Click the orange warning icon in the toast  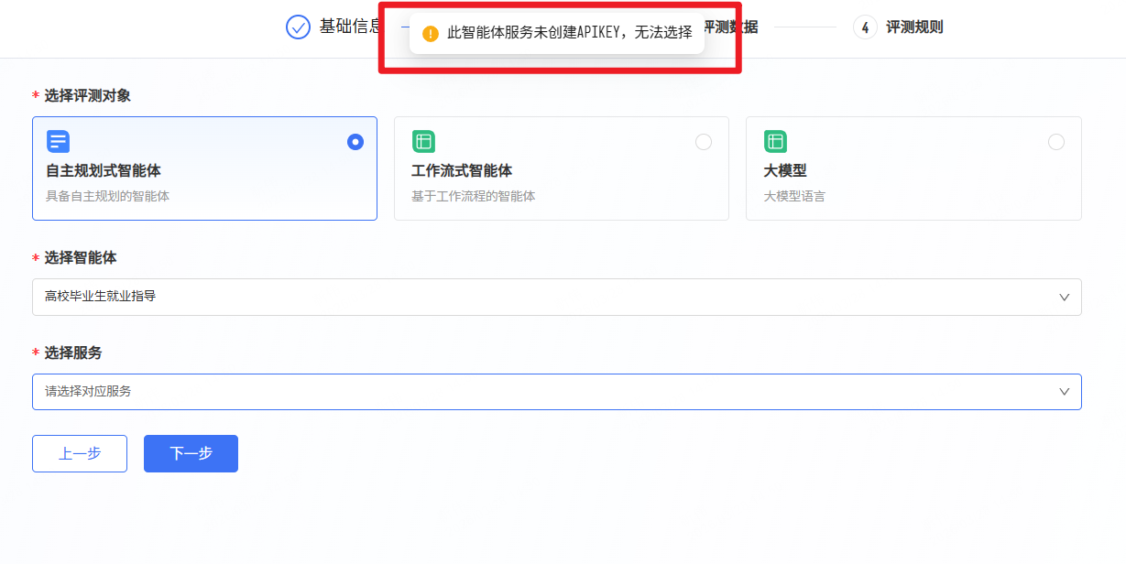pyautogui.click(x=431, y=34)
